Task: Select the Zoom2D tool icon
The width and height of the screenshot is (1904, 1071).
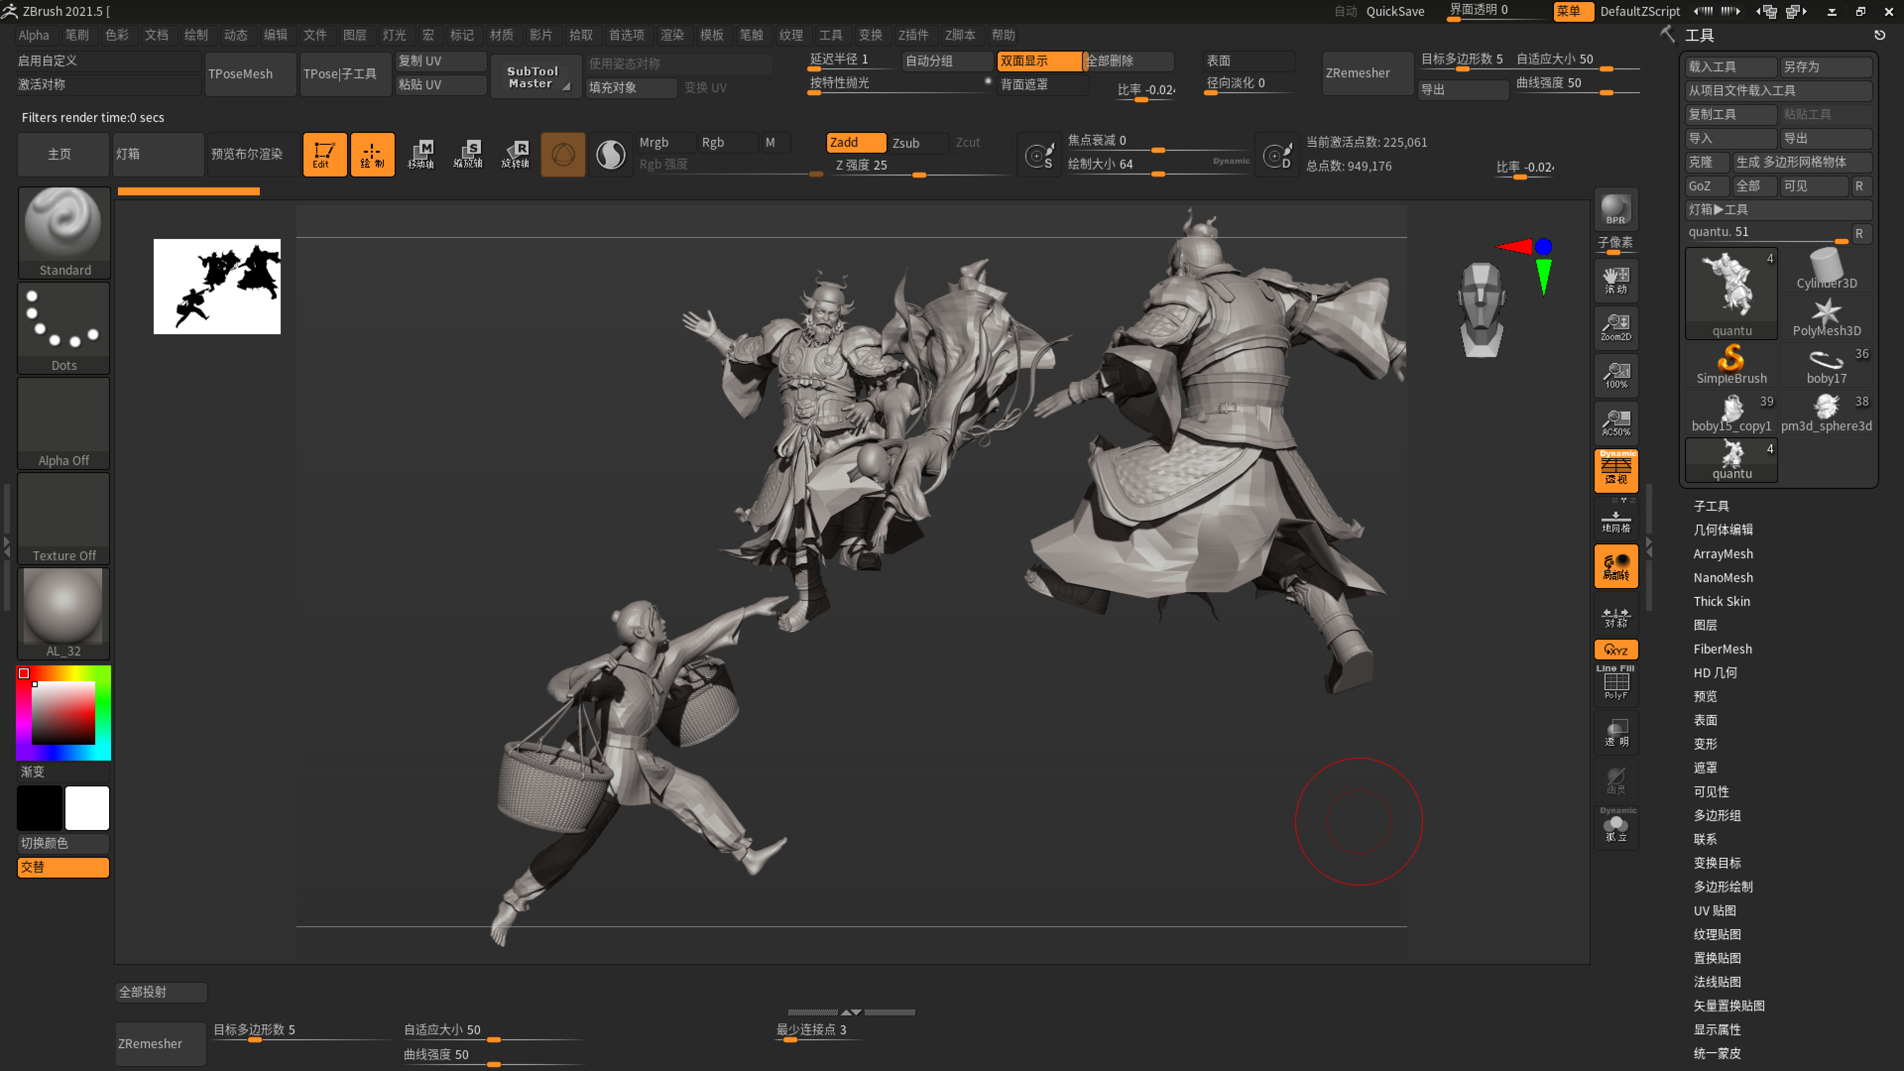Action: tap(1616, 327)
